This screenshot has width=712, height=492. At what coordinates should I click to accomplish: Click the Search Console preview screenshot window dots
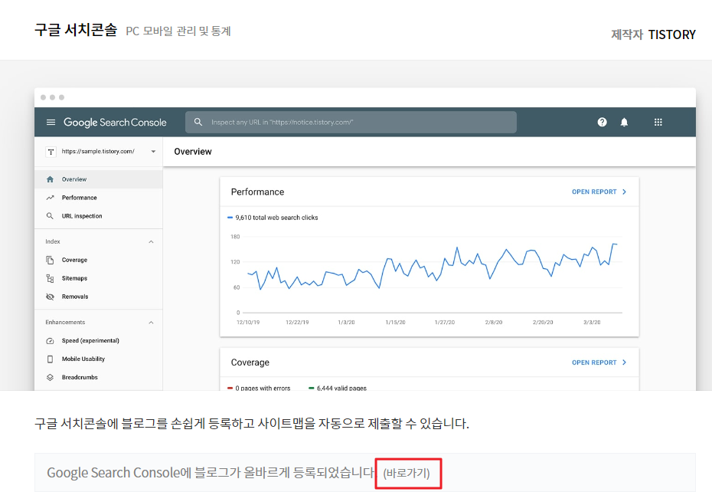52,97
